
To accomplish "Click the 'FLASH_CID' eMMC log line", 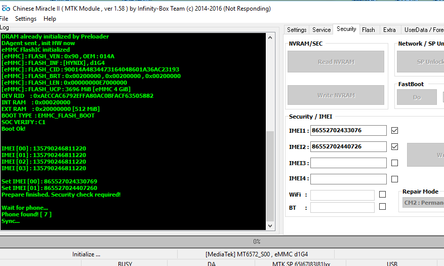I will pos(90,69).
